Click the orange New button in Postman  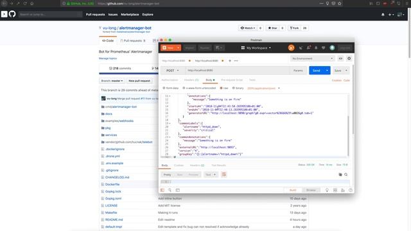pyautogui.click(x=168, y=47)
